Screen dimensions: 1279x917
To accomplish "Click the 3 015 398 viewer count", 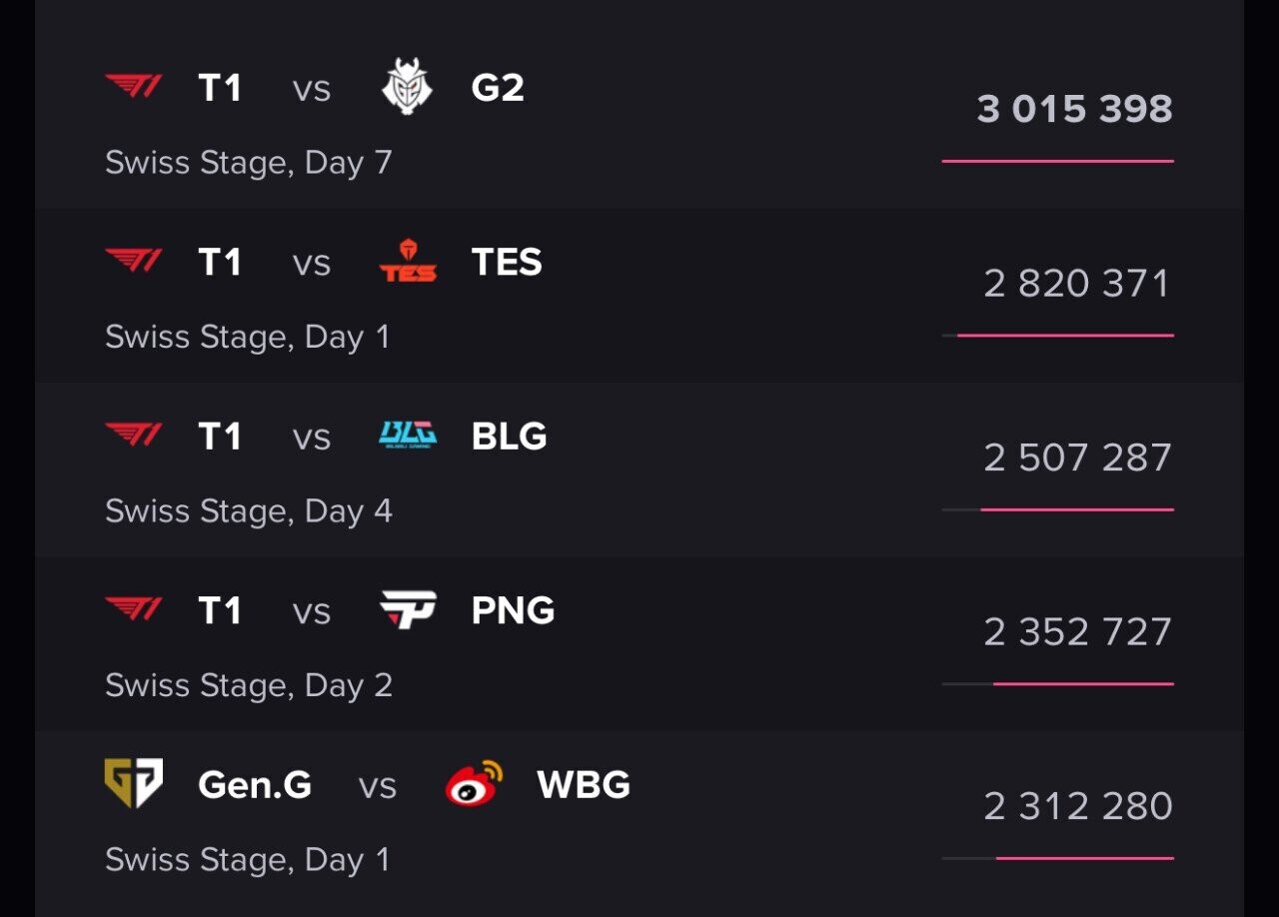I will [x=1074, y=109].
